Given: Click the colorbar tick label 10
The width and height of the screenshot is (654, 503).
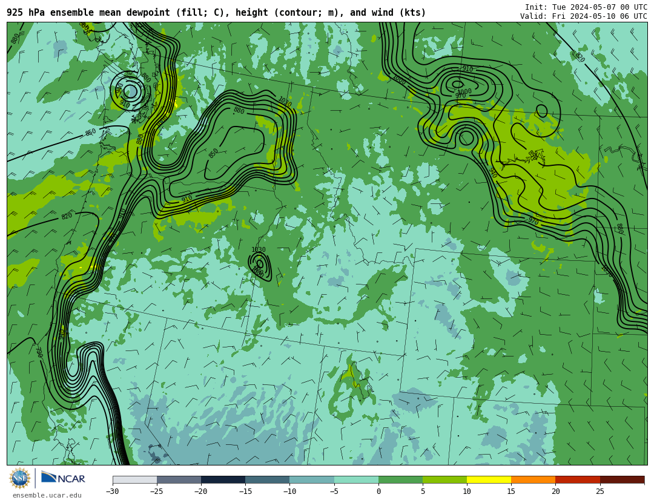Looking at the screenshot, I should coord(467,491).
